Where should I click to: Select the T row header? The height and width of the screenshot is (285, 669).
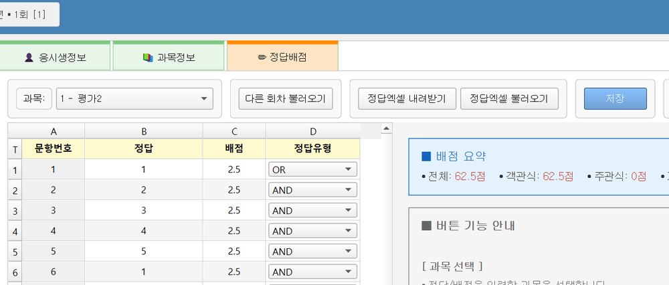15,149
